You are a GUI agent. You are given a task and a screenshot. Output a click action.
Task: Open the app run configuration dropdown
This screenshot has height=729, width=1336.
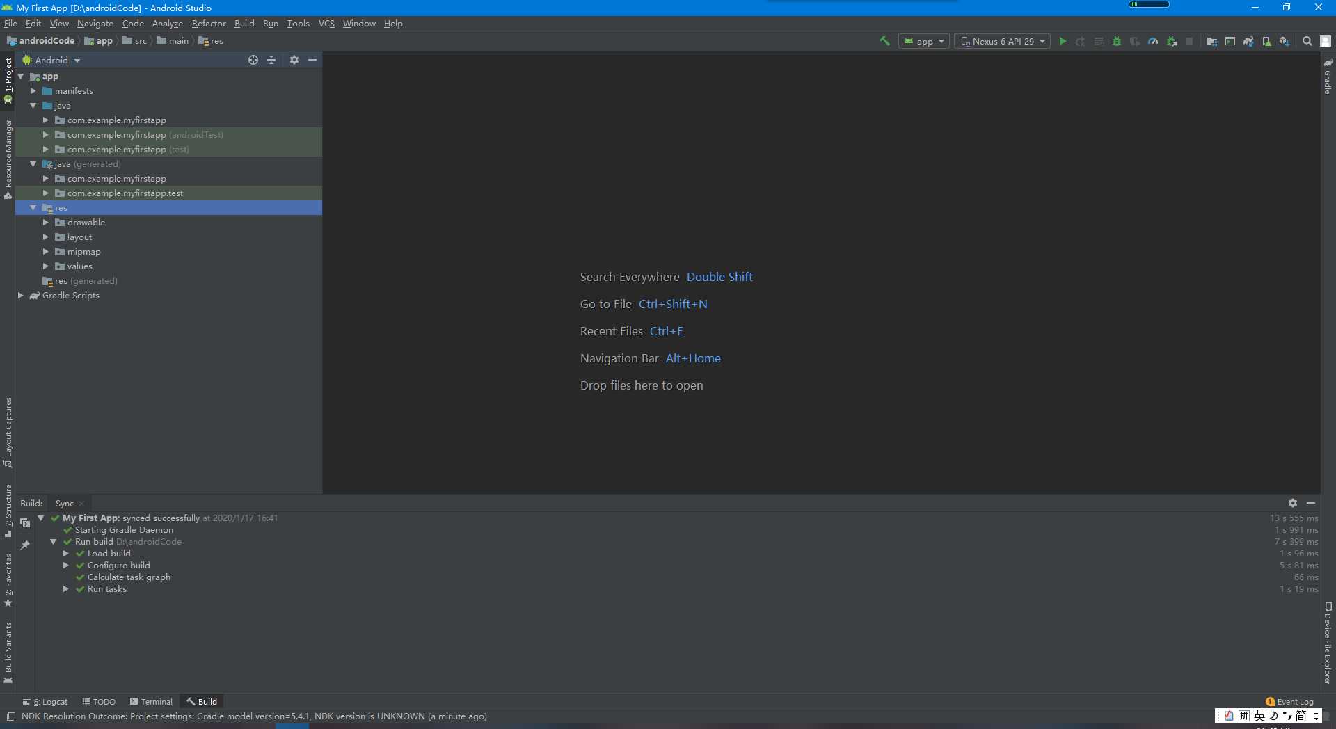click(924, 41)
